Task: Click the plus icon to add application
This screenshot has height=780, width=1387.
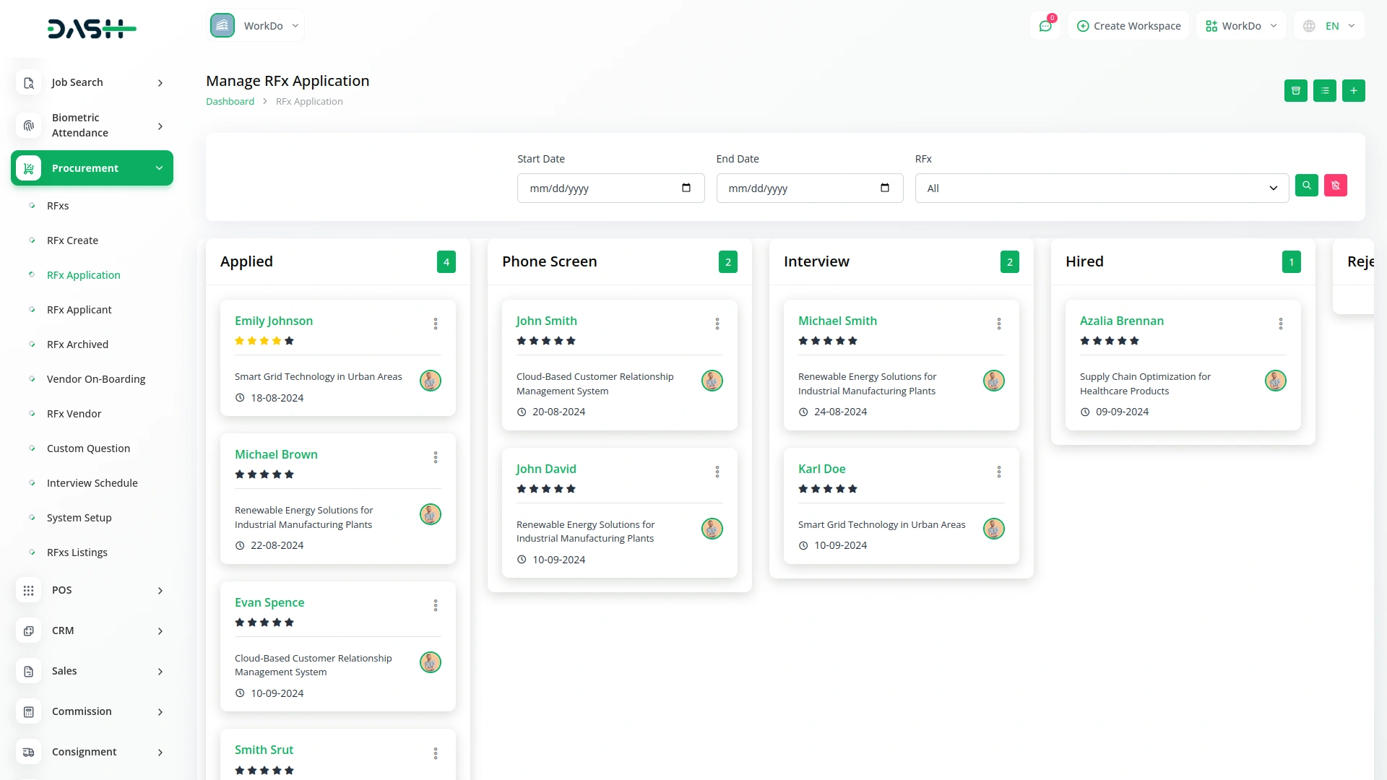Action: [x=1353, y=91]
